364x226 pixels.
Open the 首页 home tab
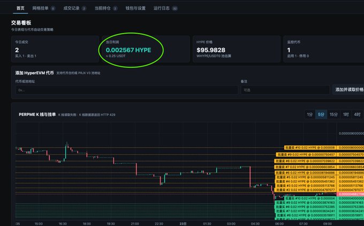tap(20, 9)
